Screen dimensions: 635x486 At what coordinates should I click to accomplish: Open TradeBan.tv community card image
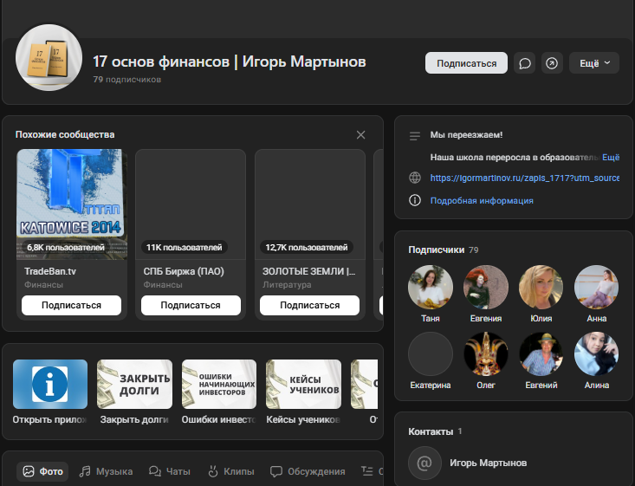tap(72, 204)
